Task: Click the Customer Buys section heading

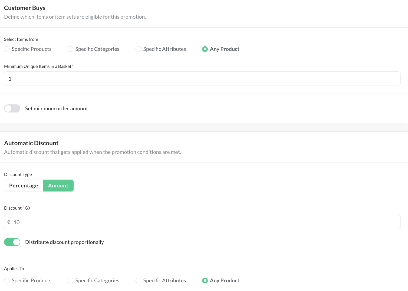Action: [x=25, y=8]
